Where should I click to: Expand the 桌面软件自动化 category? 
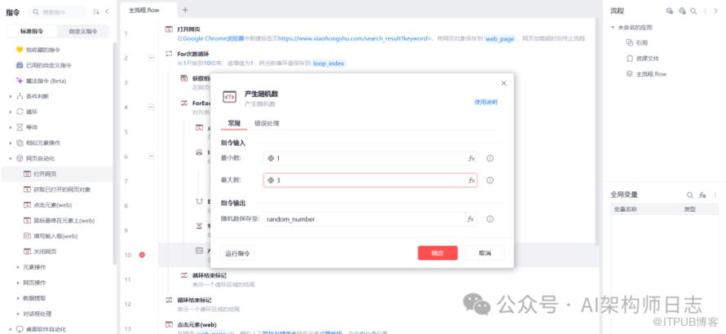10,329
